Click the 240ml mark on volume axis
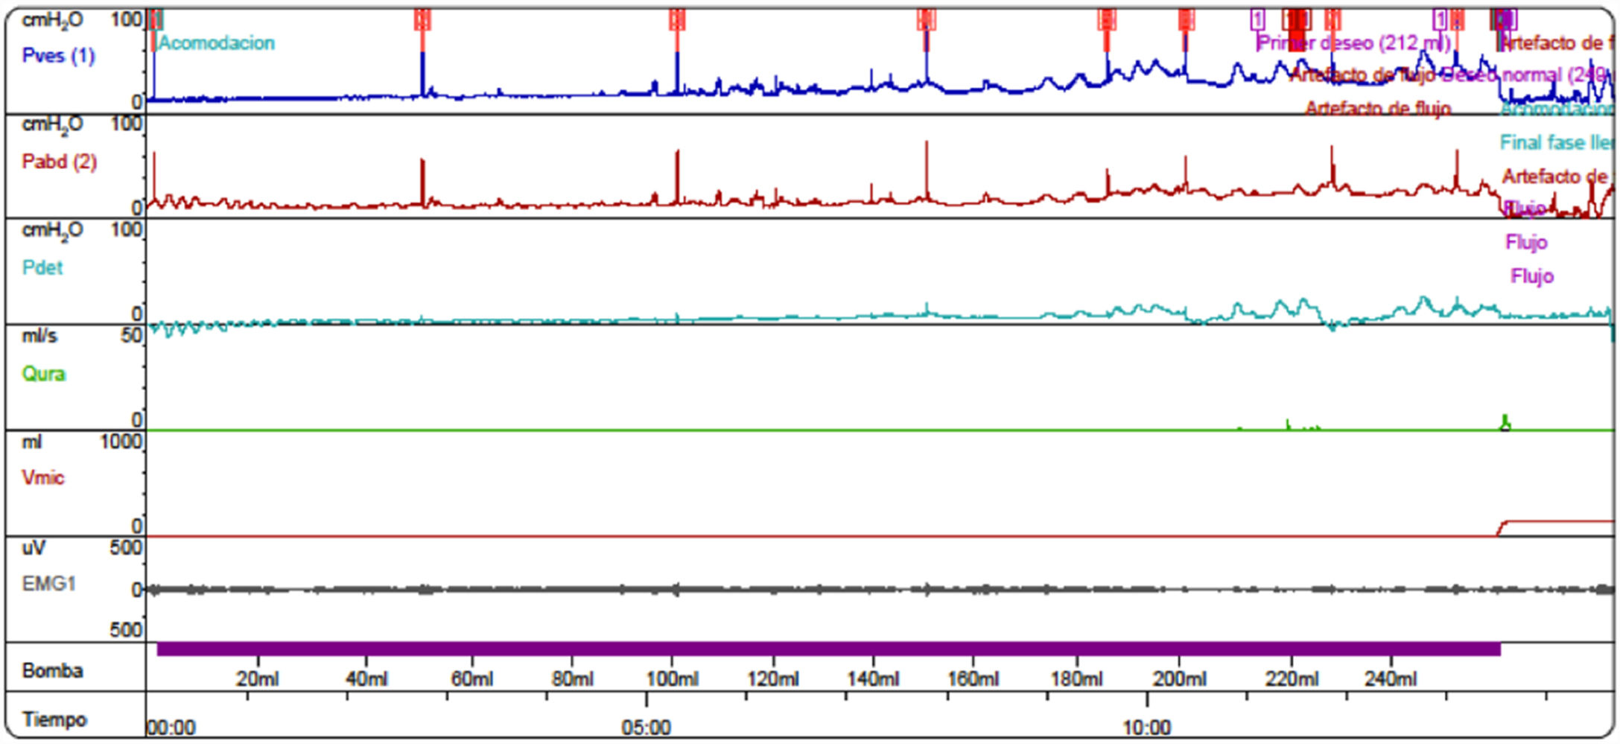 (x=1391, y=679)
